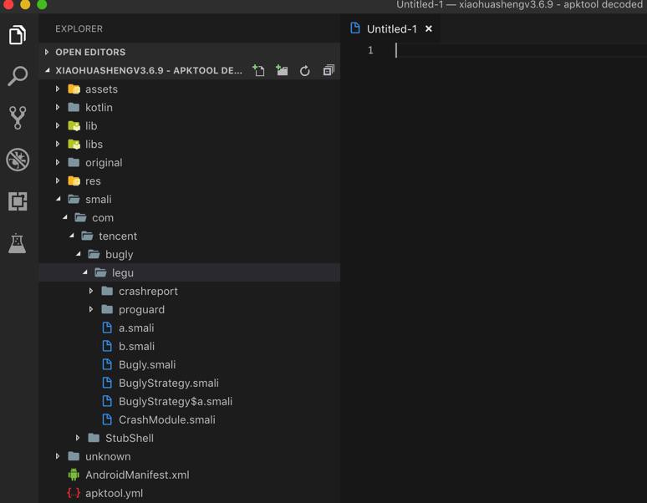Expand the kotlin folder arrow

pos(58,107)
